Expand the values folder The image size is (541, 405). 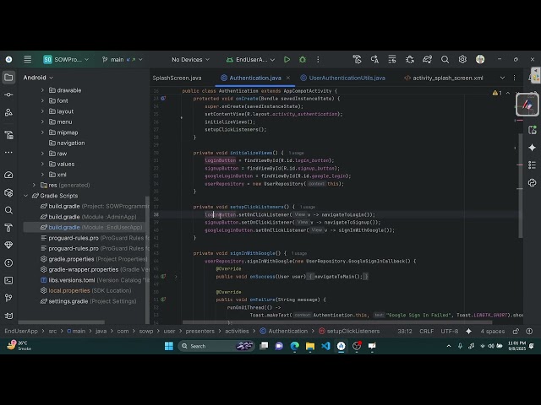42,164
